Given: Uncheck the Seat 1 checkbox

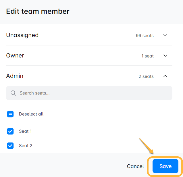Looking at the screenshot, I should (x=10, y=131).
